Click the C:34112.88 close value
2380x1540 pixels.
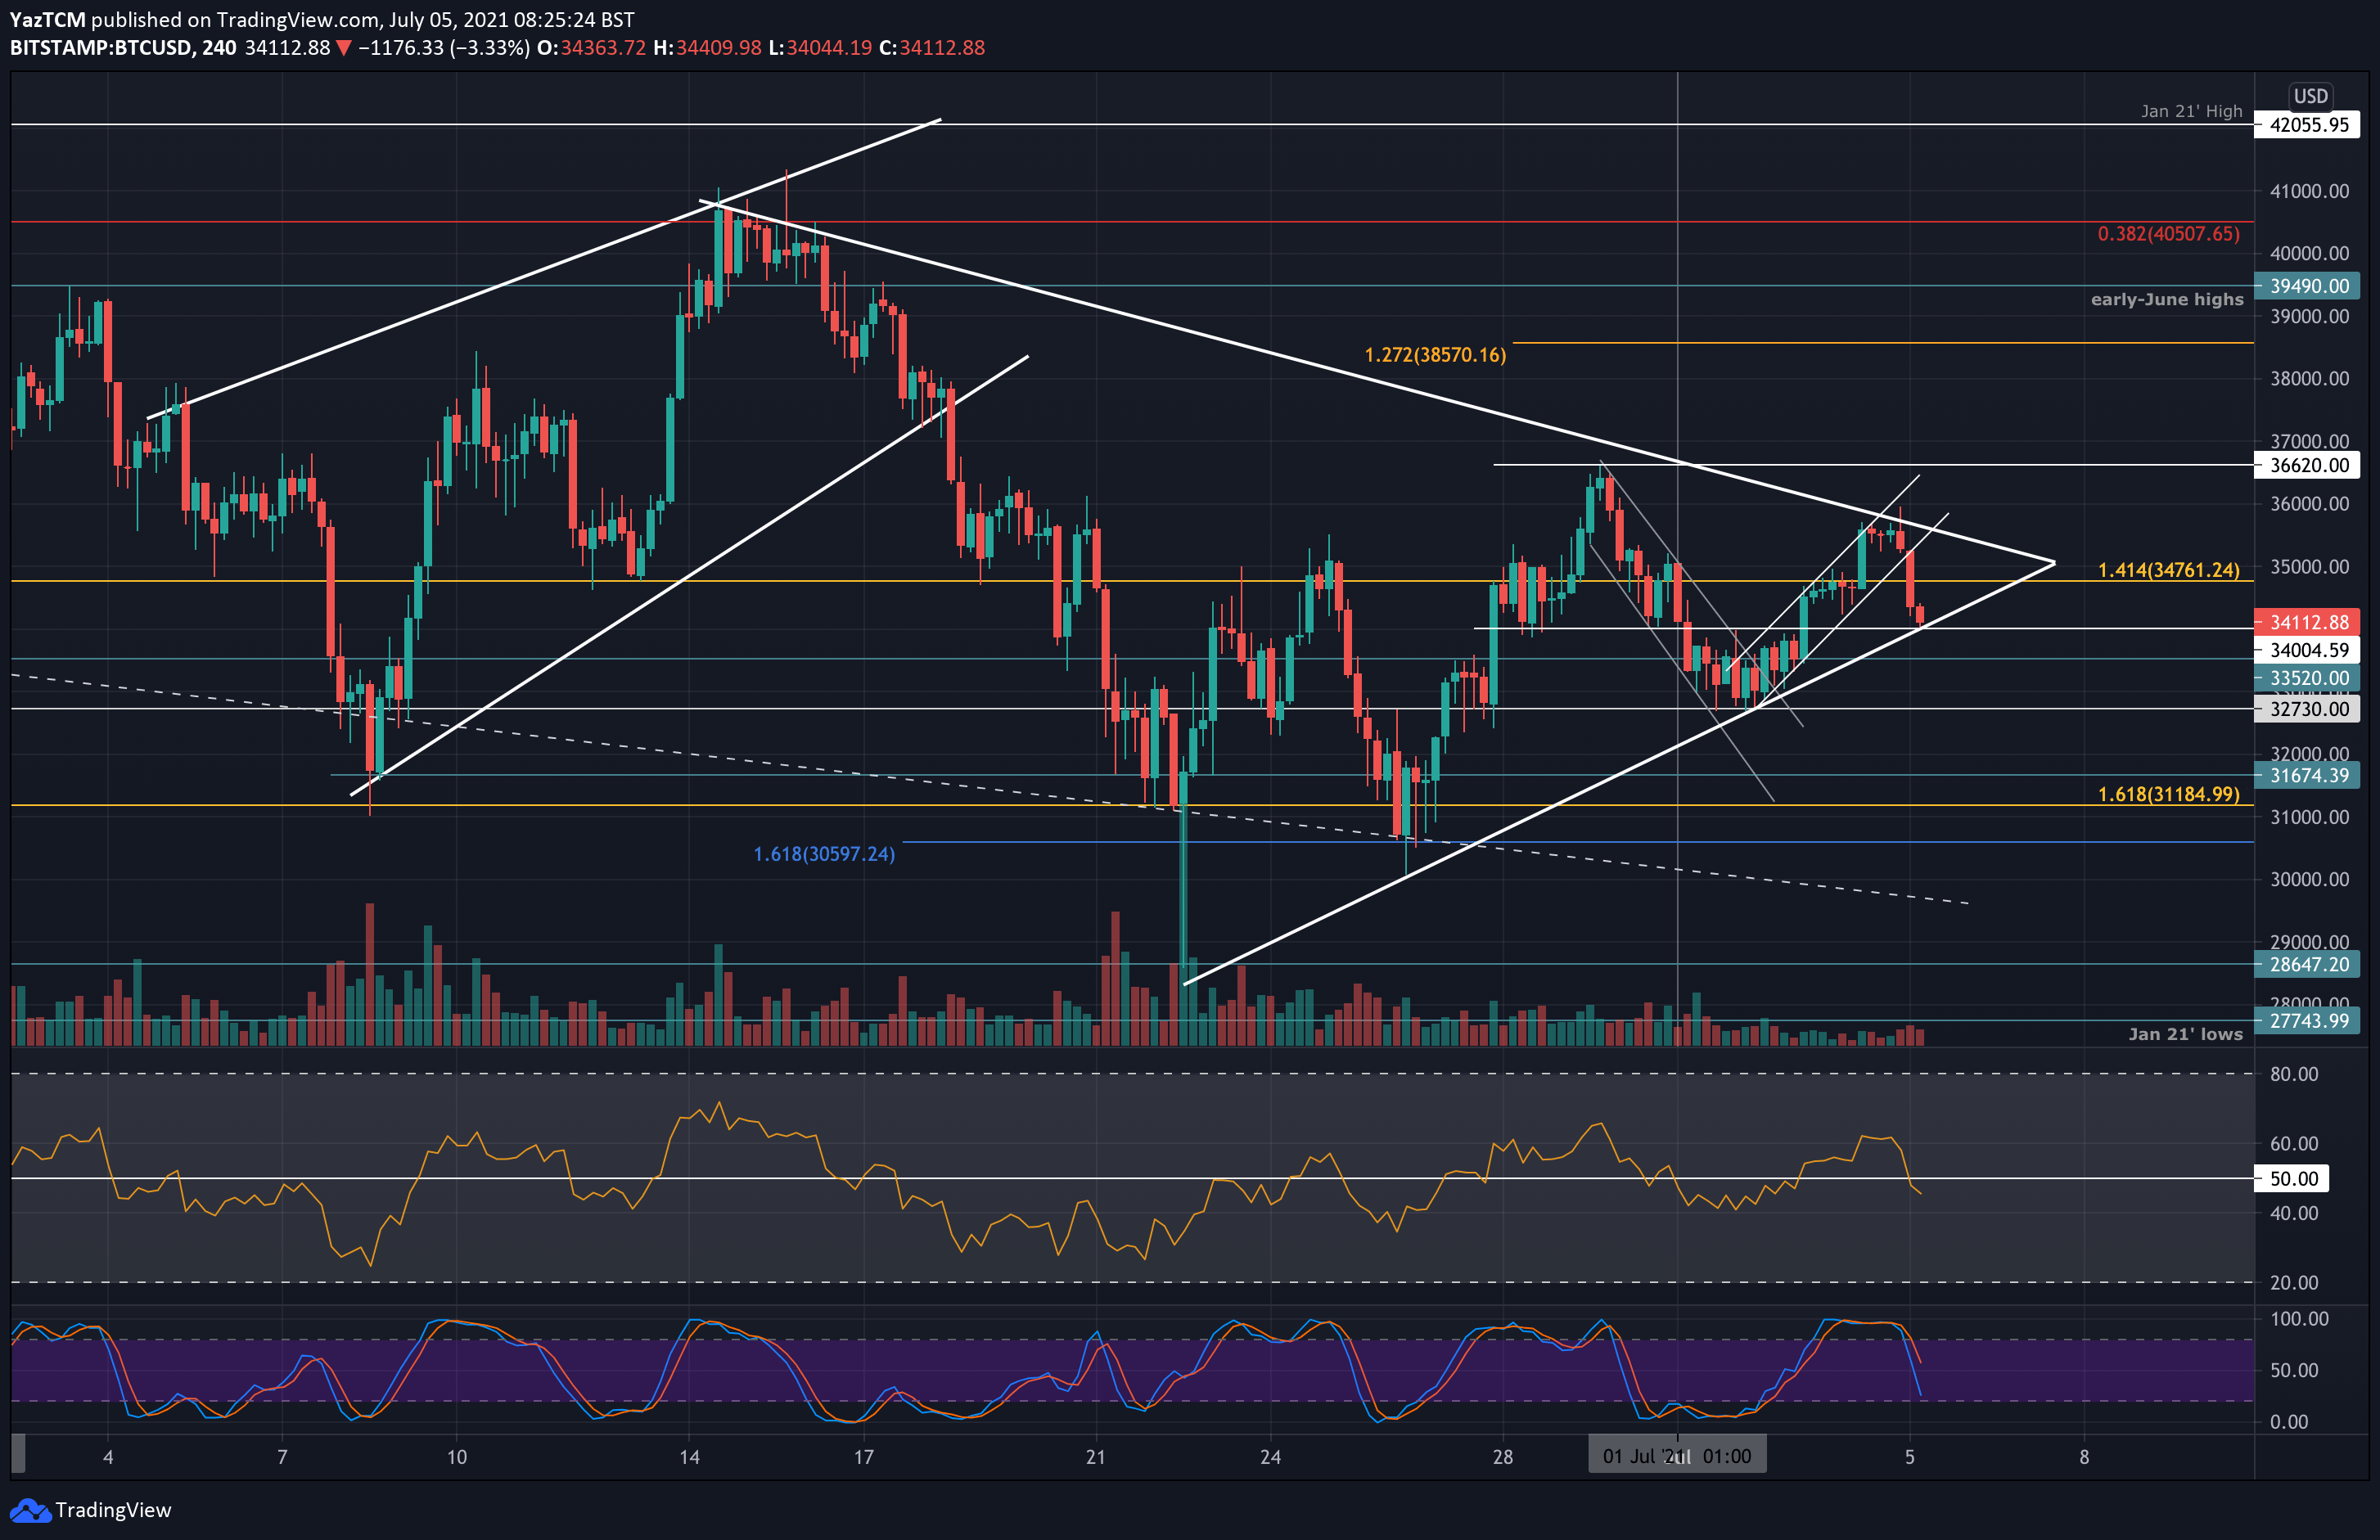[932, 48]
